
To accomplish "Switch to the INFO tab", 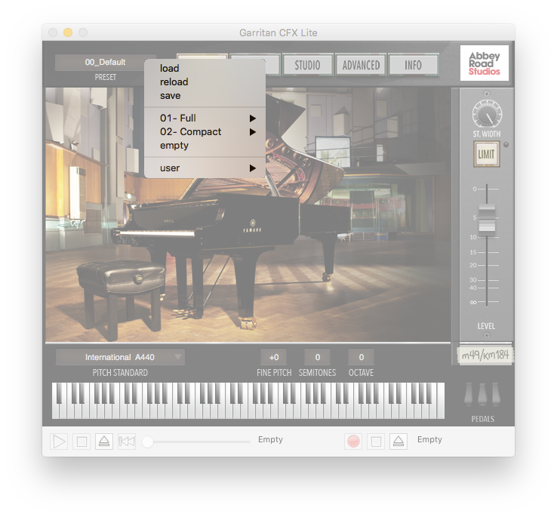I will tap(414, 65).
